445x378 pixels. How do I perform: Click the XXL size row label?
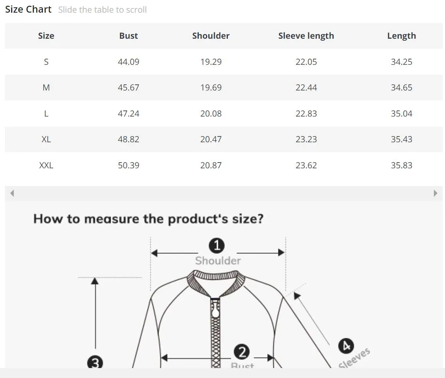(x=46, y=165)
